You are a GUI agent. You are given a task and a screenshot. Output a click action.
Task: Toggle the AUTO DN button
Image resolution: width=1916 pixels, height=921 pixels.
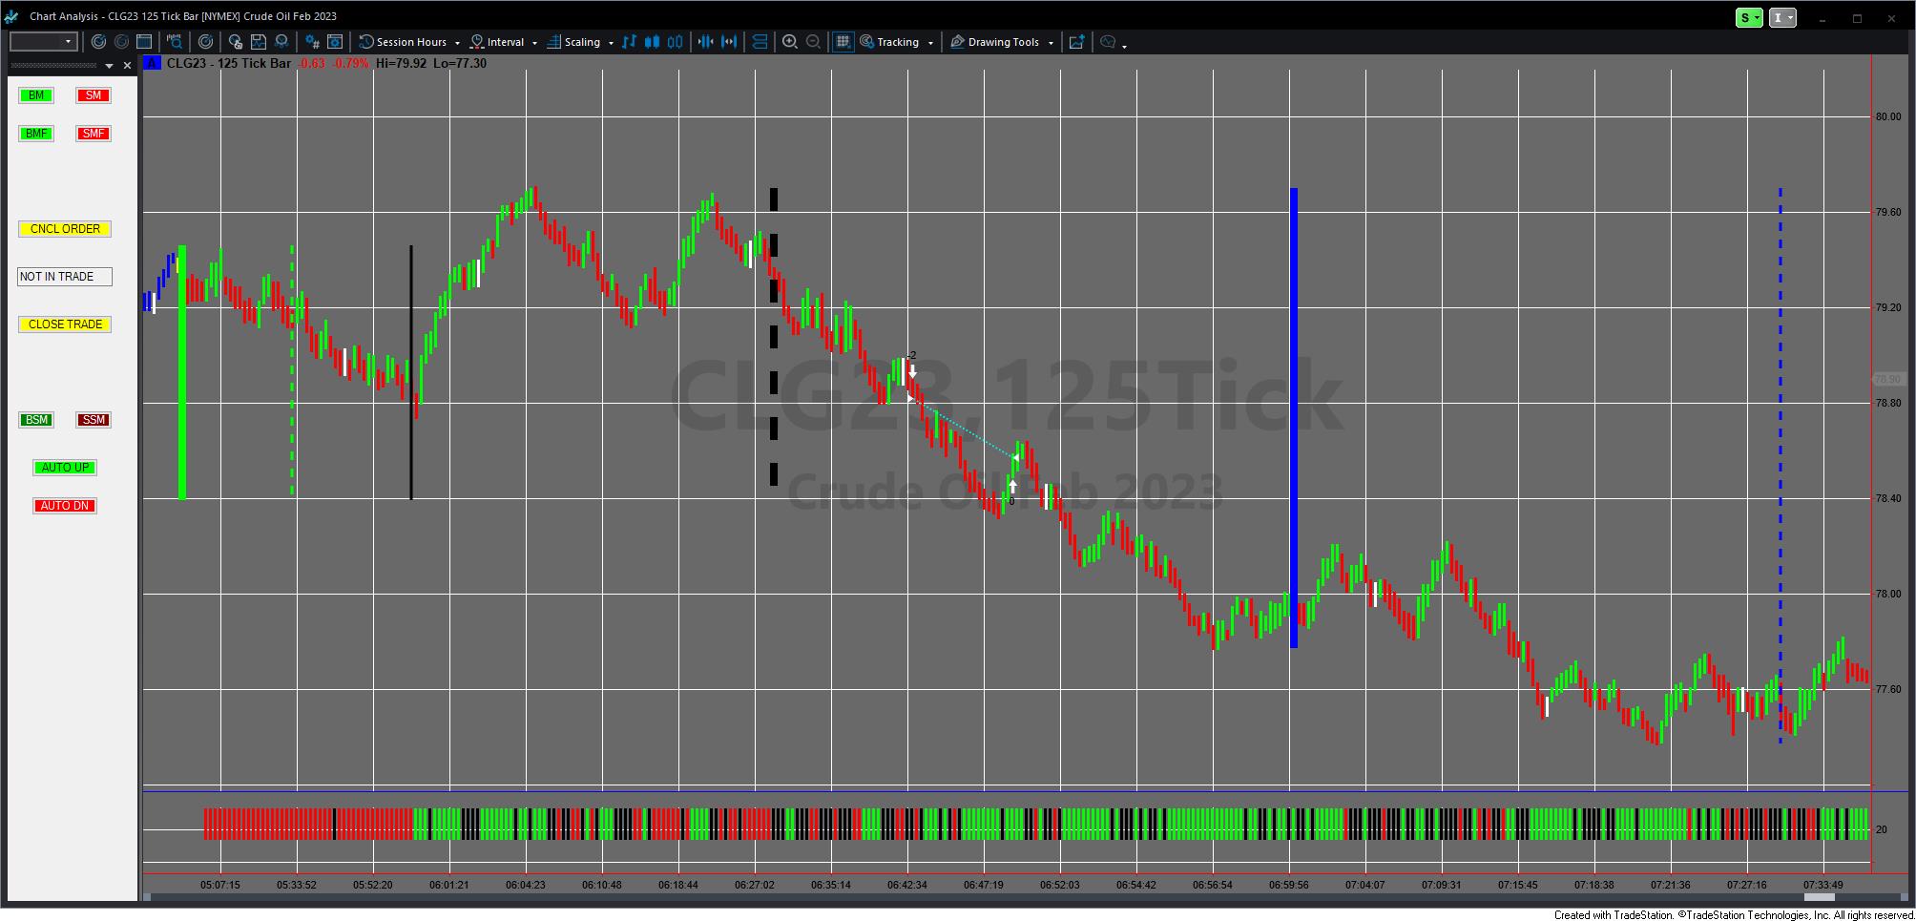pos(65,506)
